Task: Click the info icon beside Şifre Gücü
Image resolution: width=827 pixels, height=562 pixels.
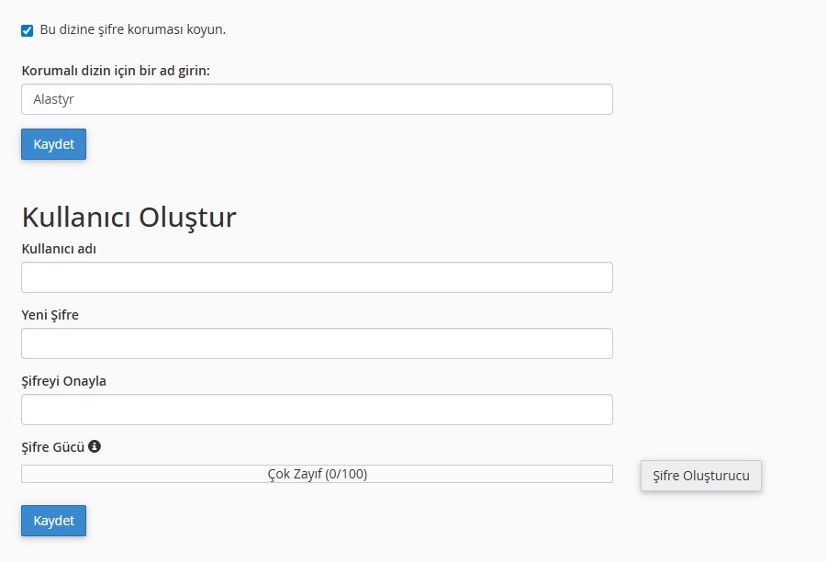Action: [95, 447]
